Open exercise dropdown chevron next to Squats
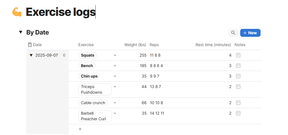The height and width of the screenshot is (135, 288). pyautogui.click(x=115, y=55)
